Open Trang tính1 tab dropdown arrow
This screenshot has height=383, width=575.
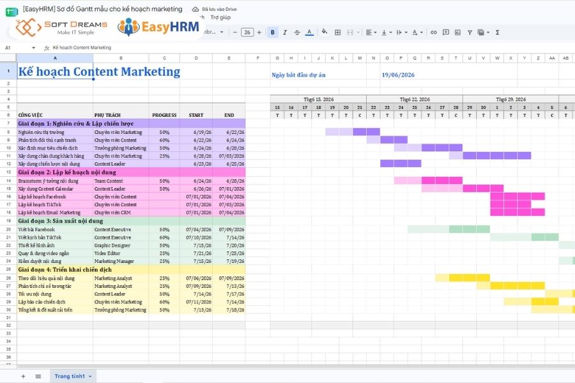click(x=90, y=377)
